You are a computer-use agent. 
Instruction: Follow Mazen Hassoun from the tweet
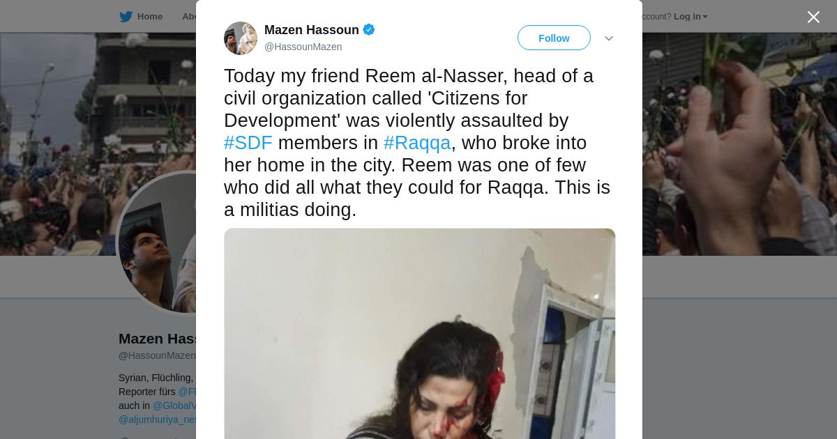(x=554, y=38)
